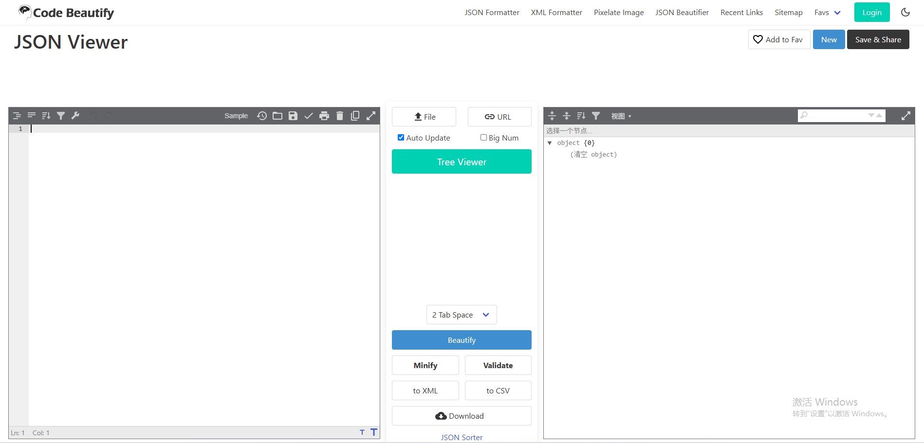Click the sort icon in the left editor toolbar
The height and width of the screenshot is (443, 924).
pyautogui.click(x=46, y=116)
